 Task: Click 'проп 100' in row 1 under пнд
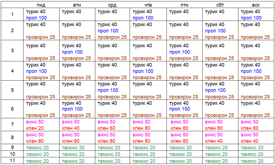[36, 18]
